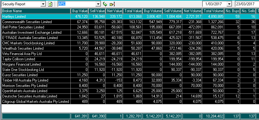The height and width of the screenshot is (120, 259).
Task: Sort by No. Buys column header
Action: 232,11
